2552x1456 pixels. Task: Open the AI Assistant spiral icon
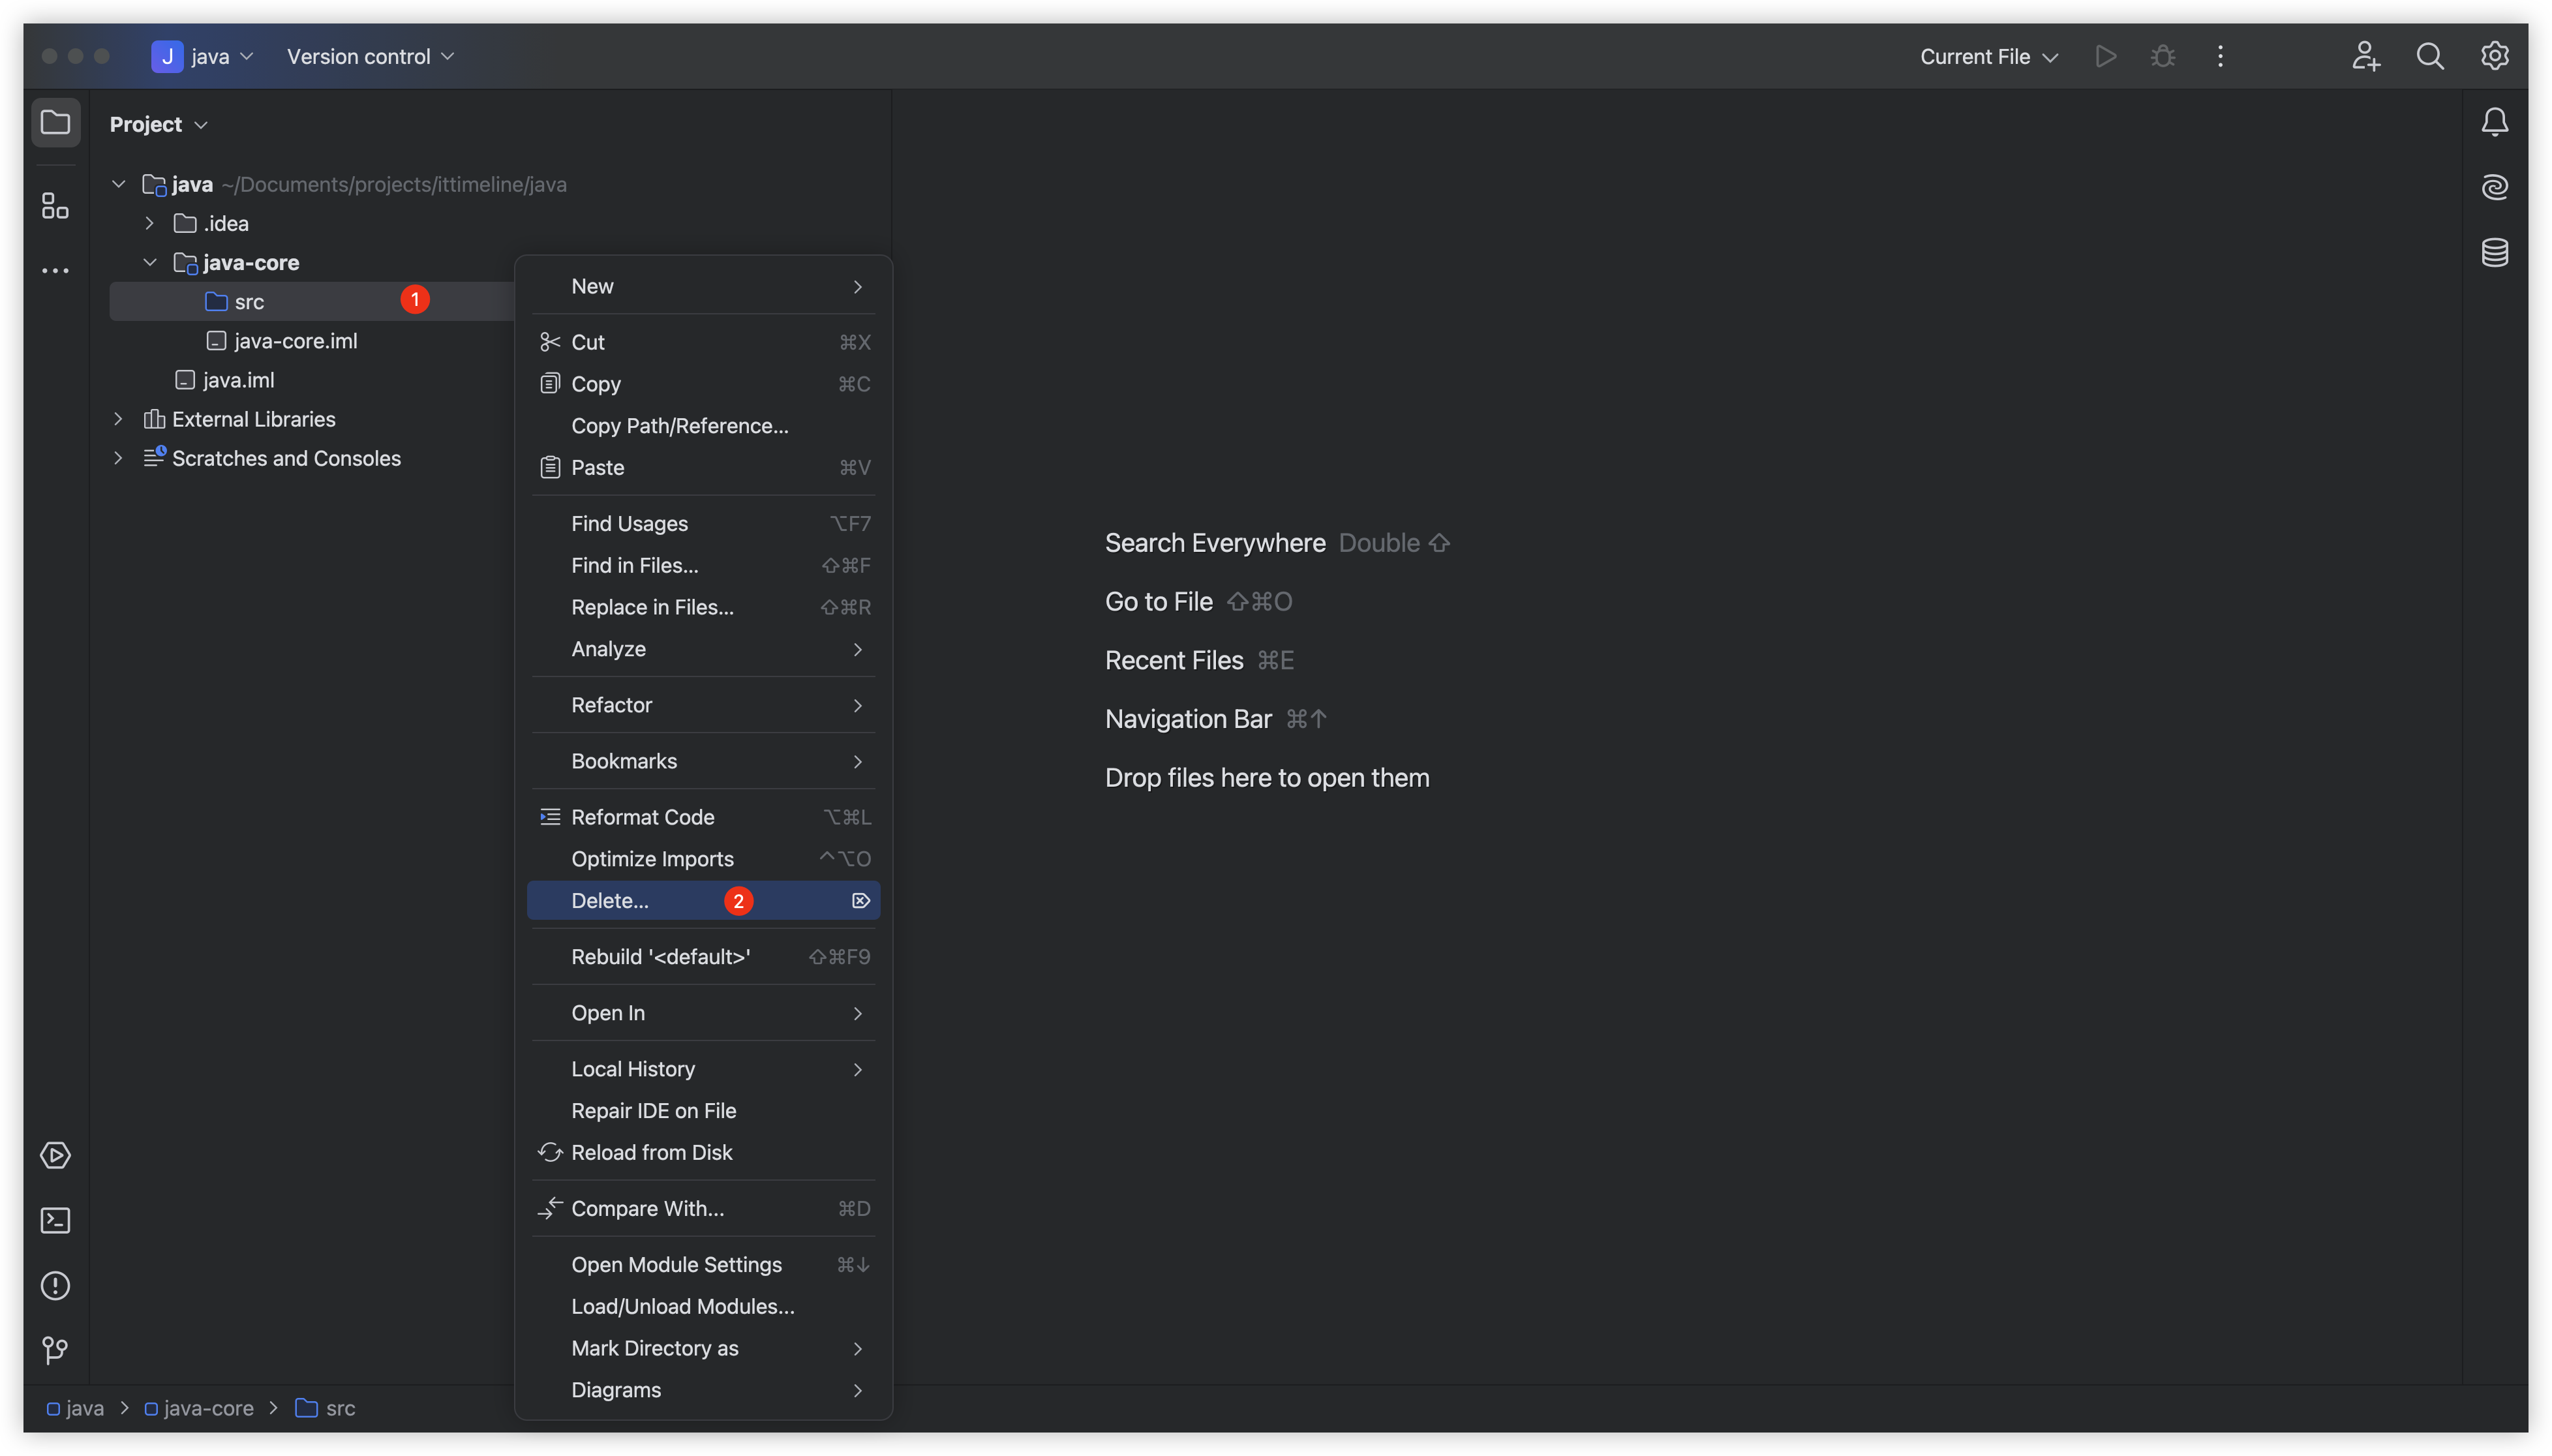[2494, 187]
